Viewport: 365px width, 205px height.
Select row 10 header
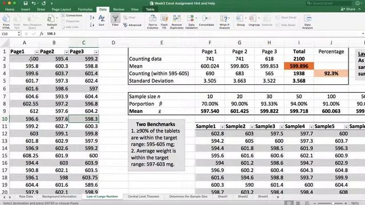(x=5, y=119)
